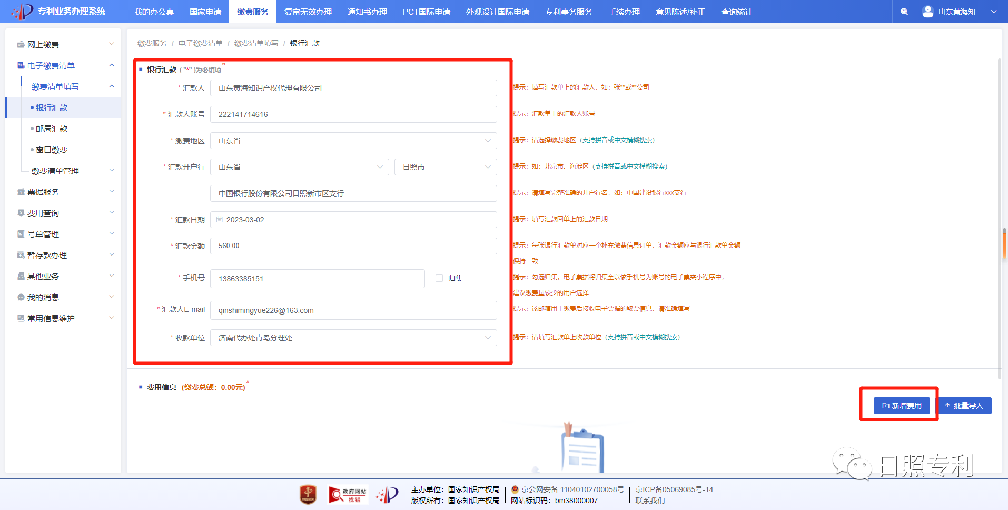Enable the 归集 checkbox

(439, 278)
